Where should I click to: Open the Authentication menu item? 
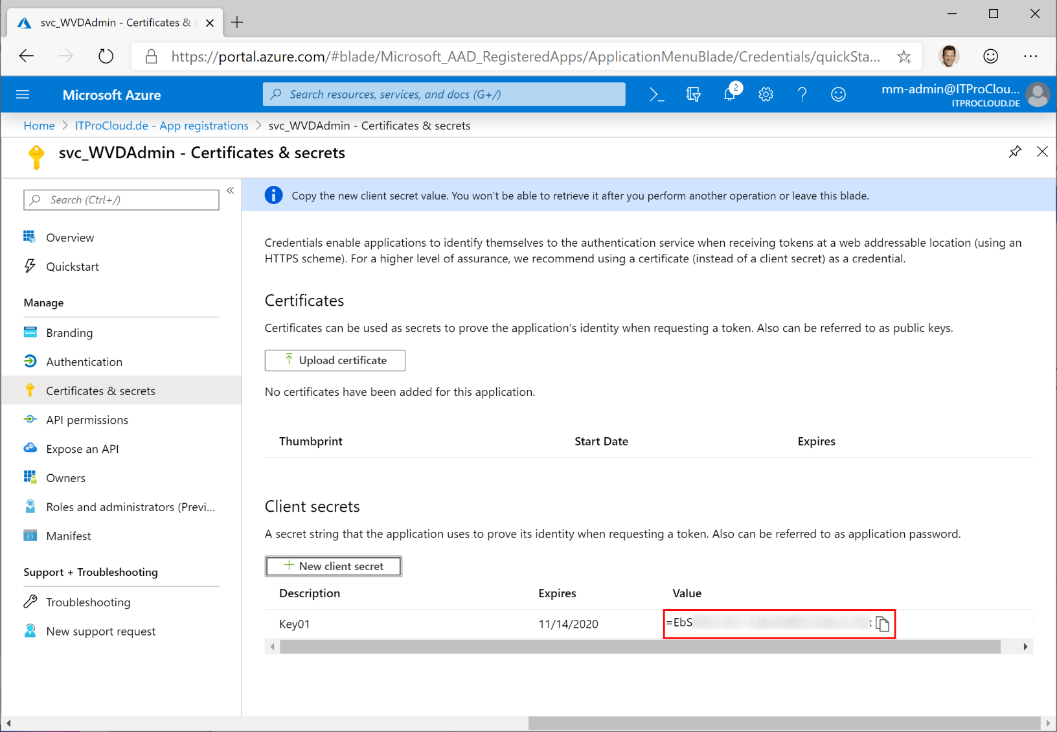pyautogui.click(x=84, y=361)
